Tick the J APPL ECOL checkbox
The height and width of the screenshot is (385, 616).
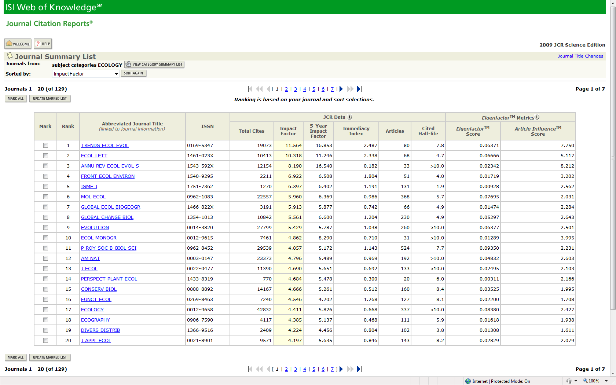[x=46, y=341]
